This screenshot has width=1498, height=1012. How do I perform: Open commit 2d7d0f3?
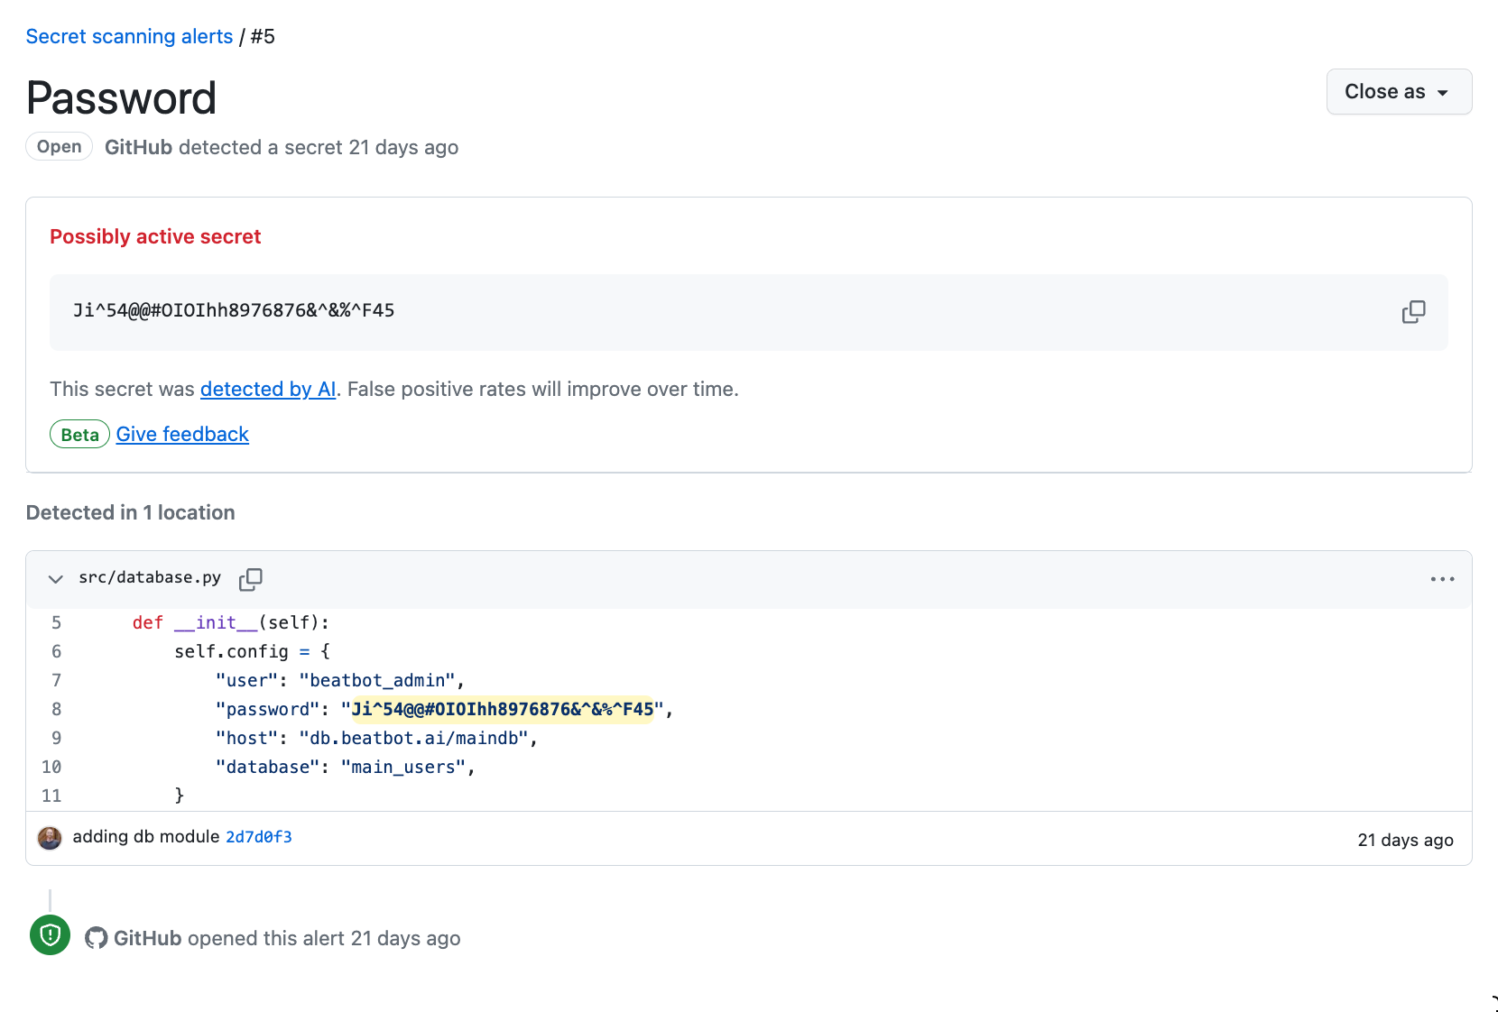[258, 837]
